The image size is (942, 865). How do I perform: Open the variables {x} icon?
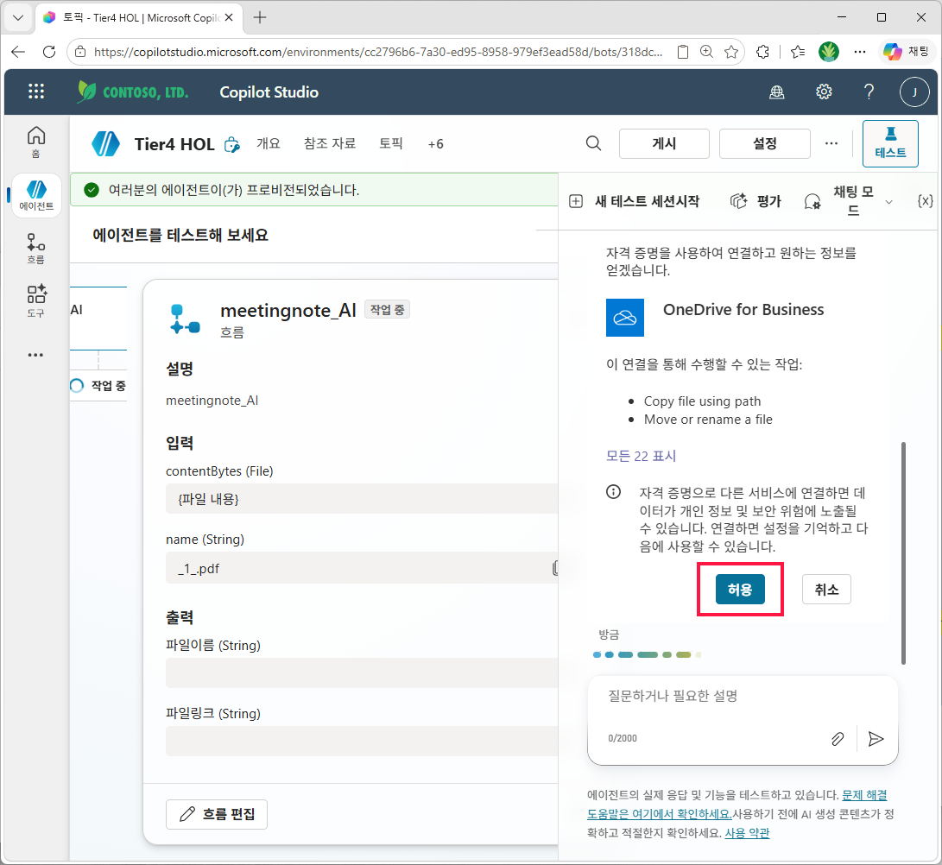(x=926, y=201)
